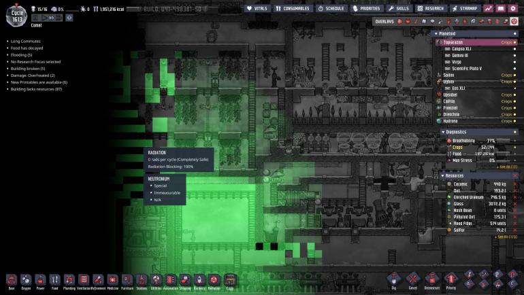Open the Starmap screen
This screenshot has width=524, height=295.
tap(465, 8)
